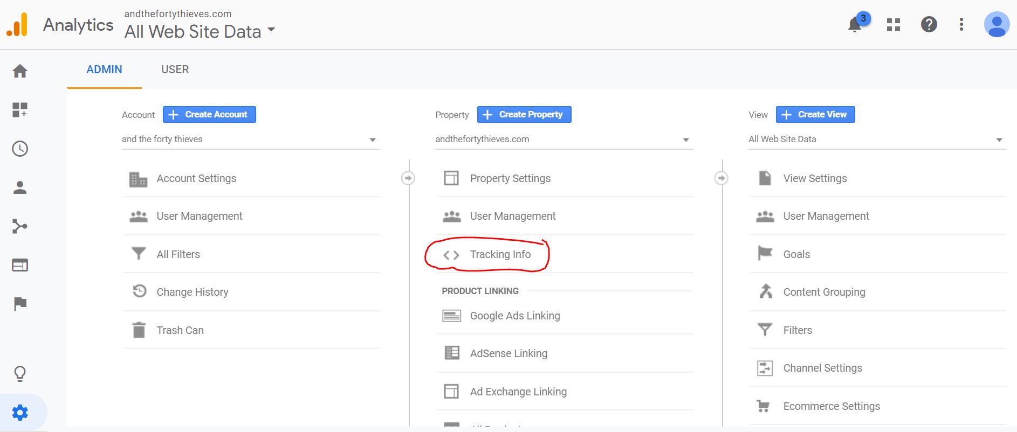Open notifications bell with 3 alerts
The height and width of the screenshot is (432, 1017).
click(x=855, y=24)
